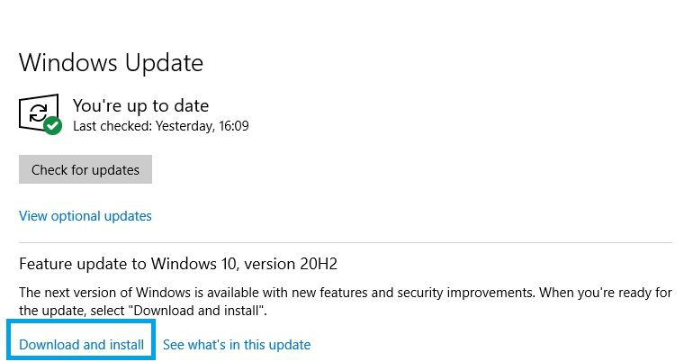Open See what's in this update

(237, 345)
